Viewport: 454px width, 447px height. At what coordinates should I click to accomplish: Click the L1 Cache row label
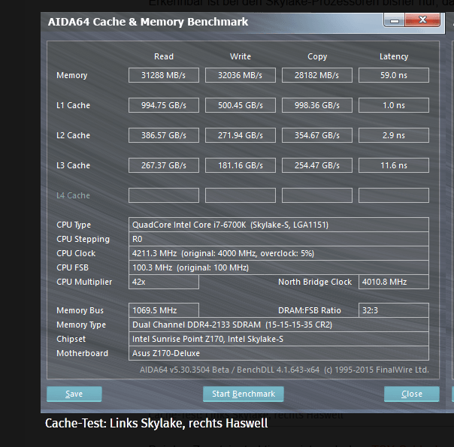pos(73,105)
